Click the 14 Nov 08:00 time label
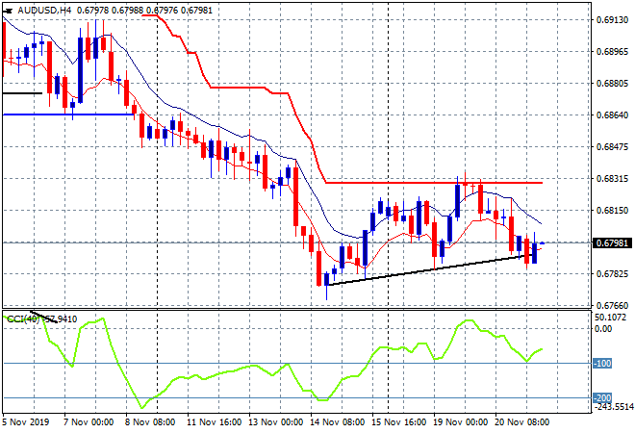The height and width of the screenshot is (433, 635). pos(337,422)
